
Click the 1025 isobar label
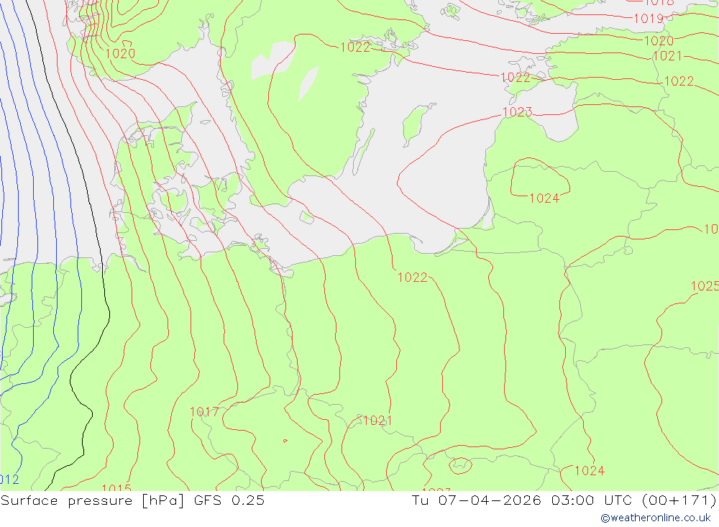pyautogui.click(x=705, y=286)
